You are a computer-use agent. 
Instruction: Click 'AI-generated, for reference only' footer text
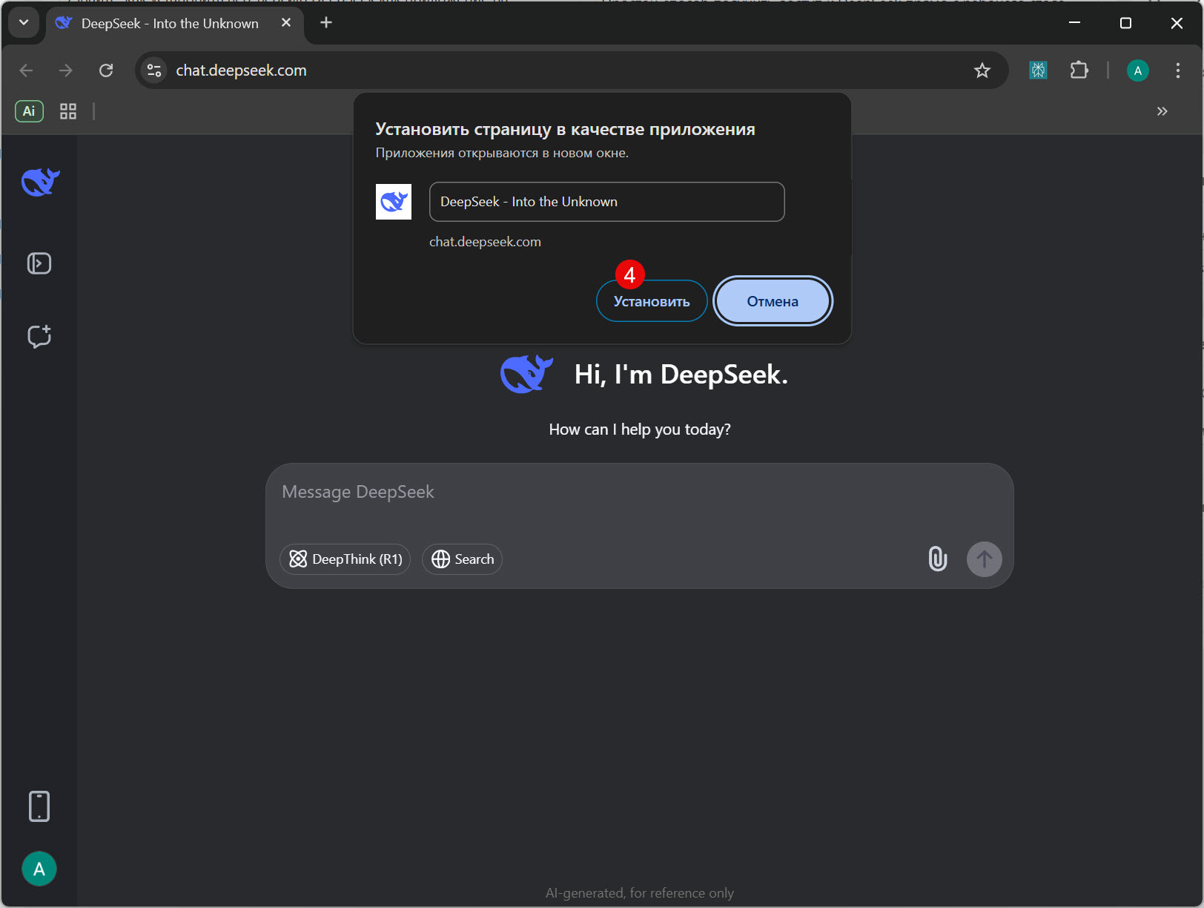tap(640, 893)
